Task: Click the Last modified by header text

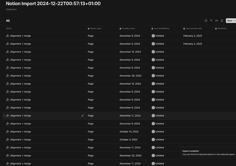Action: [161, 28]
